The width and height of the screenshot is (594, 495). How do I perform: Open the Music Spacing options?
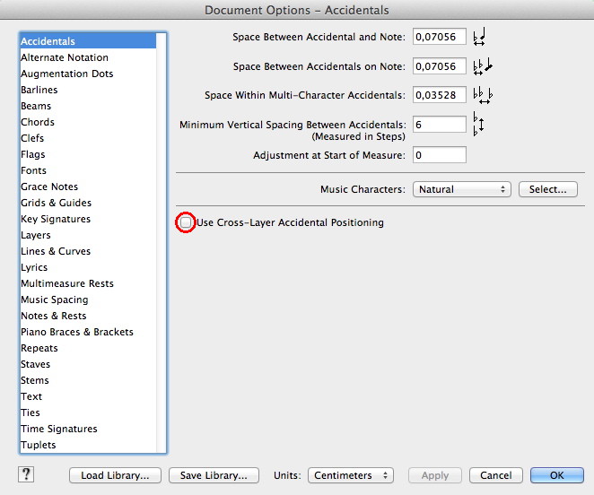pos(55,300)
